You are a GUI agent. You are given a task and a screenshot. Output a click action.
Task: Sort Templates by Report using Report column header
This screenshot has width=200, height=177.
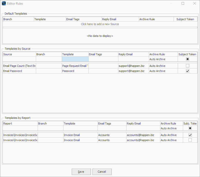(20, 123)
